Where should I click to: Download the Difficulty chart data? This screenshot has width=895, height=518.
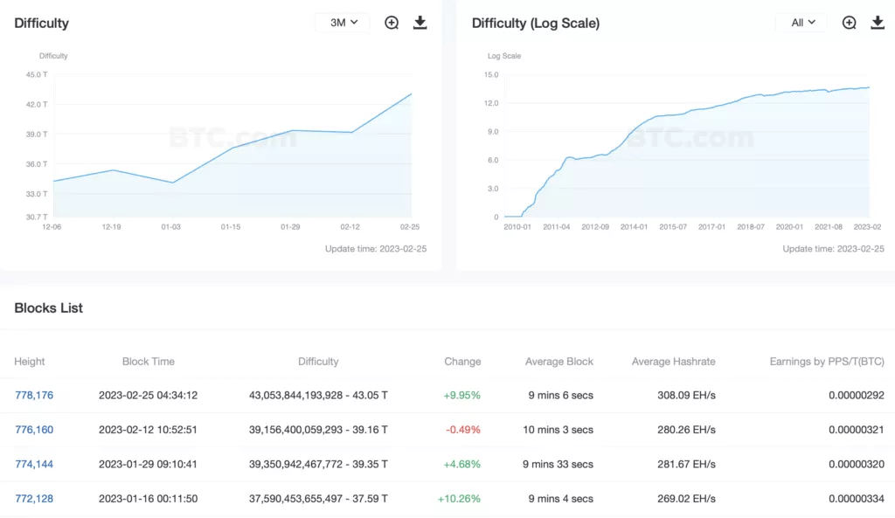point(420,23)
